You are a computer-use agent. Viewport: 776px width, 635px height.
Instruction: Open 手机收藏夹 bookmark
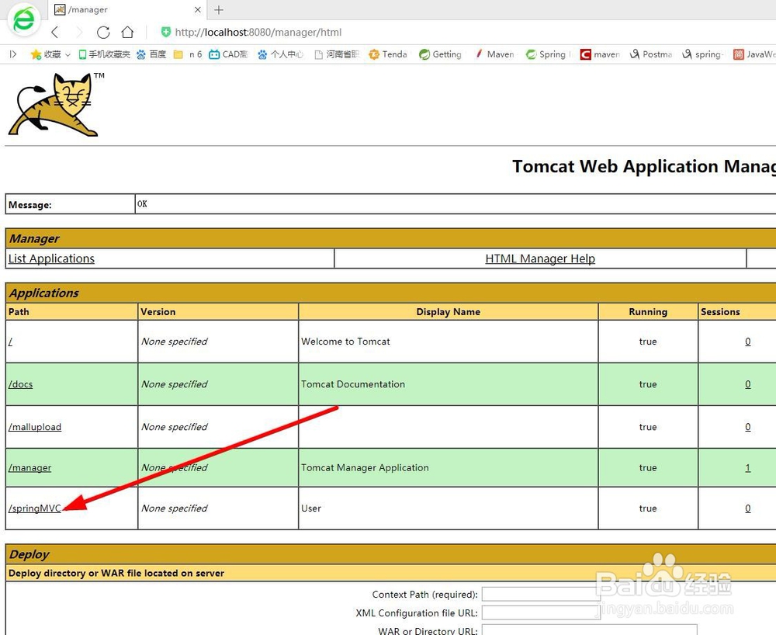(x=105, y=54)
